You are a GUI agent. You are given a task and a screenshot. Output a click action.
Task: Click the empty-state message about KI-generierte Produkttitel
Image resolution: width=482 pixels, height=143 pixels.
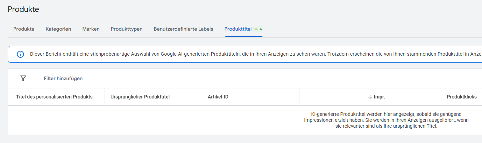tap(386, 120)
